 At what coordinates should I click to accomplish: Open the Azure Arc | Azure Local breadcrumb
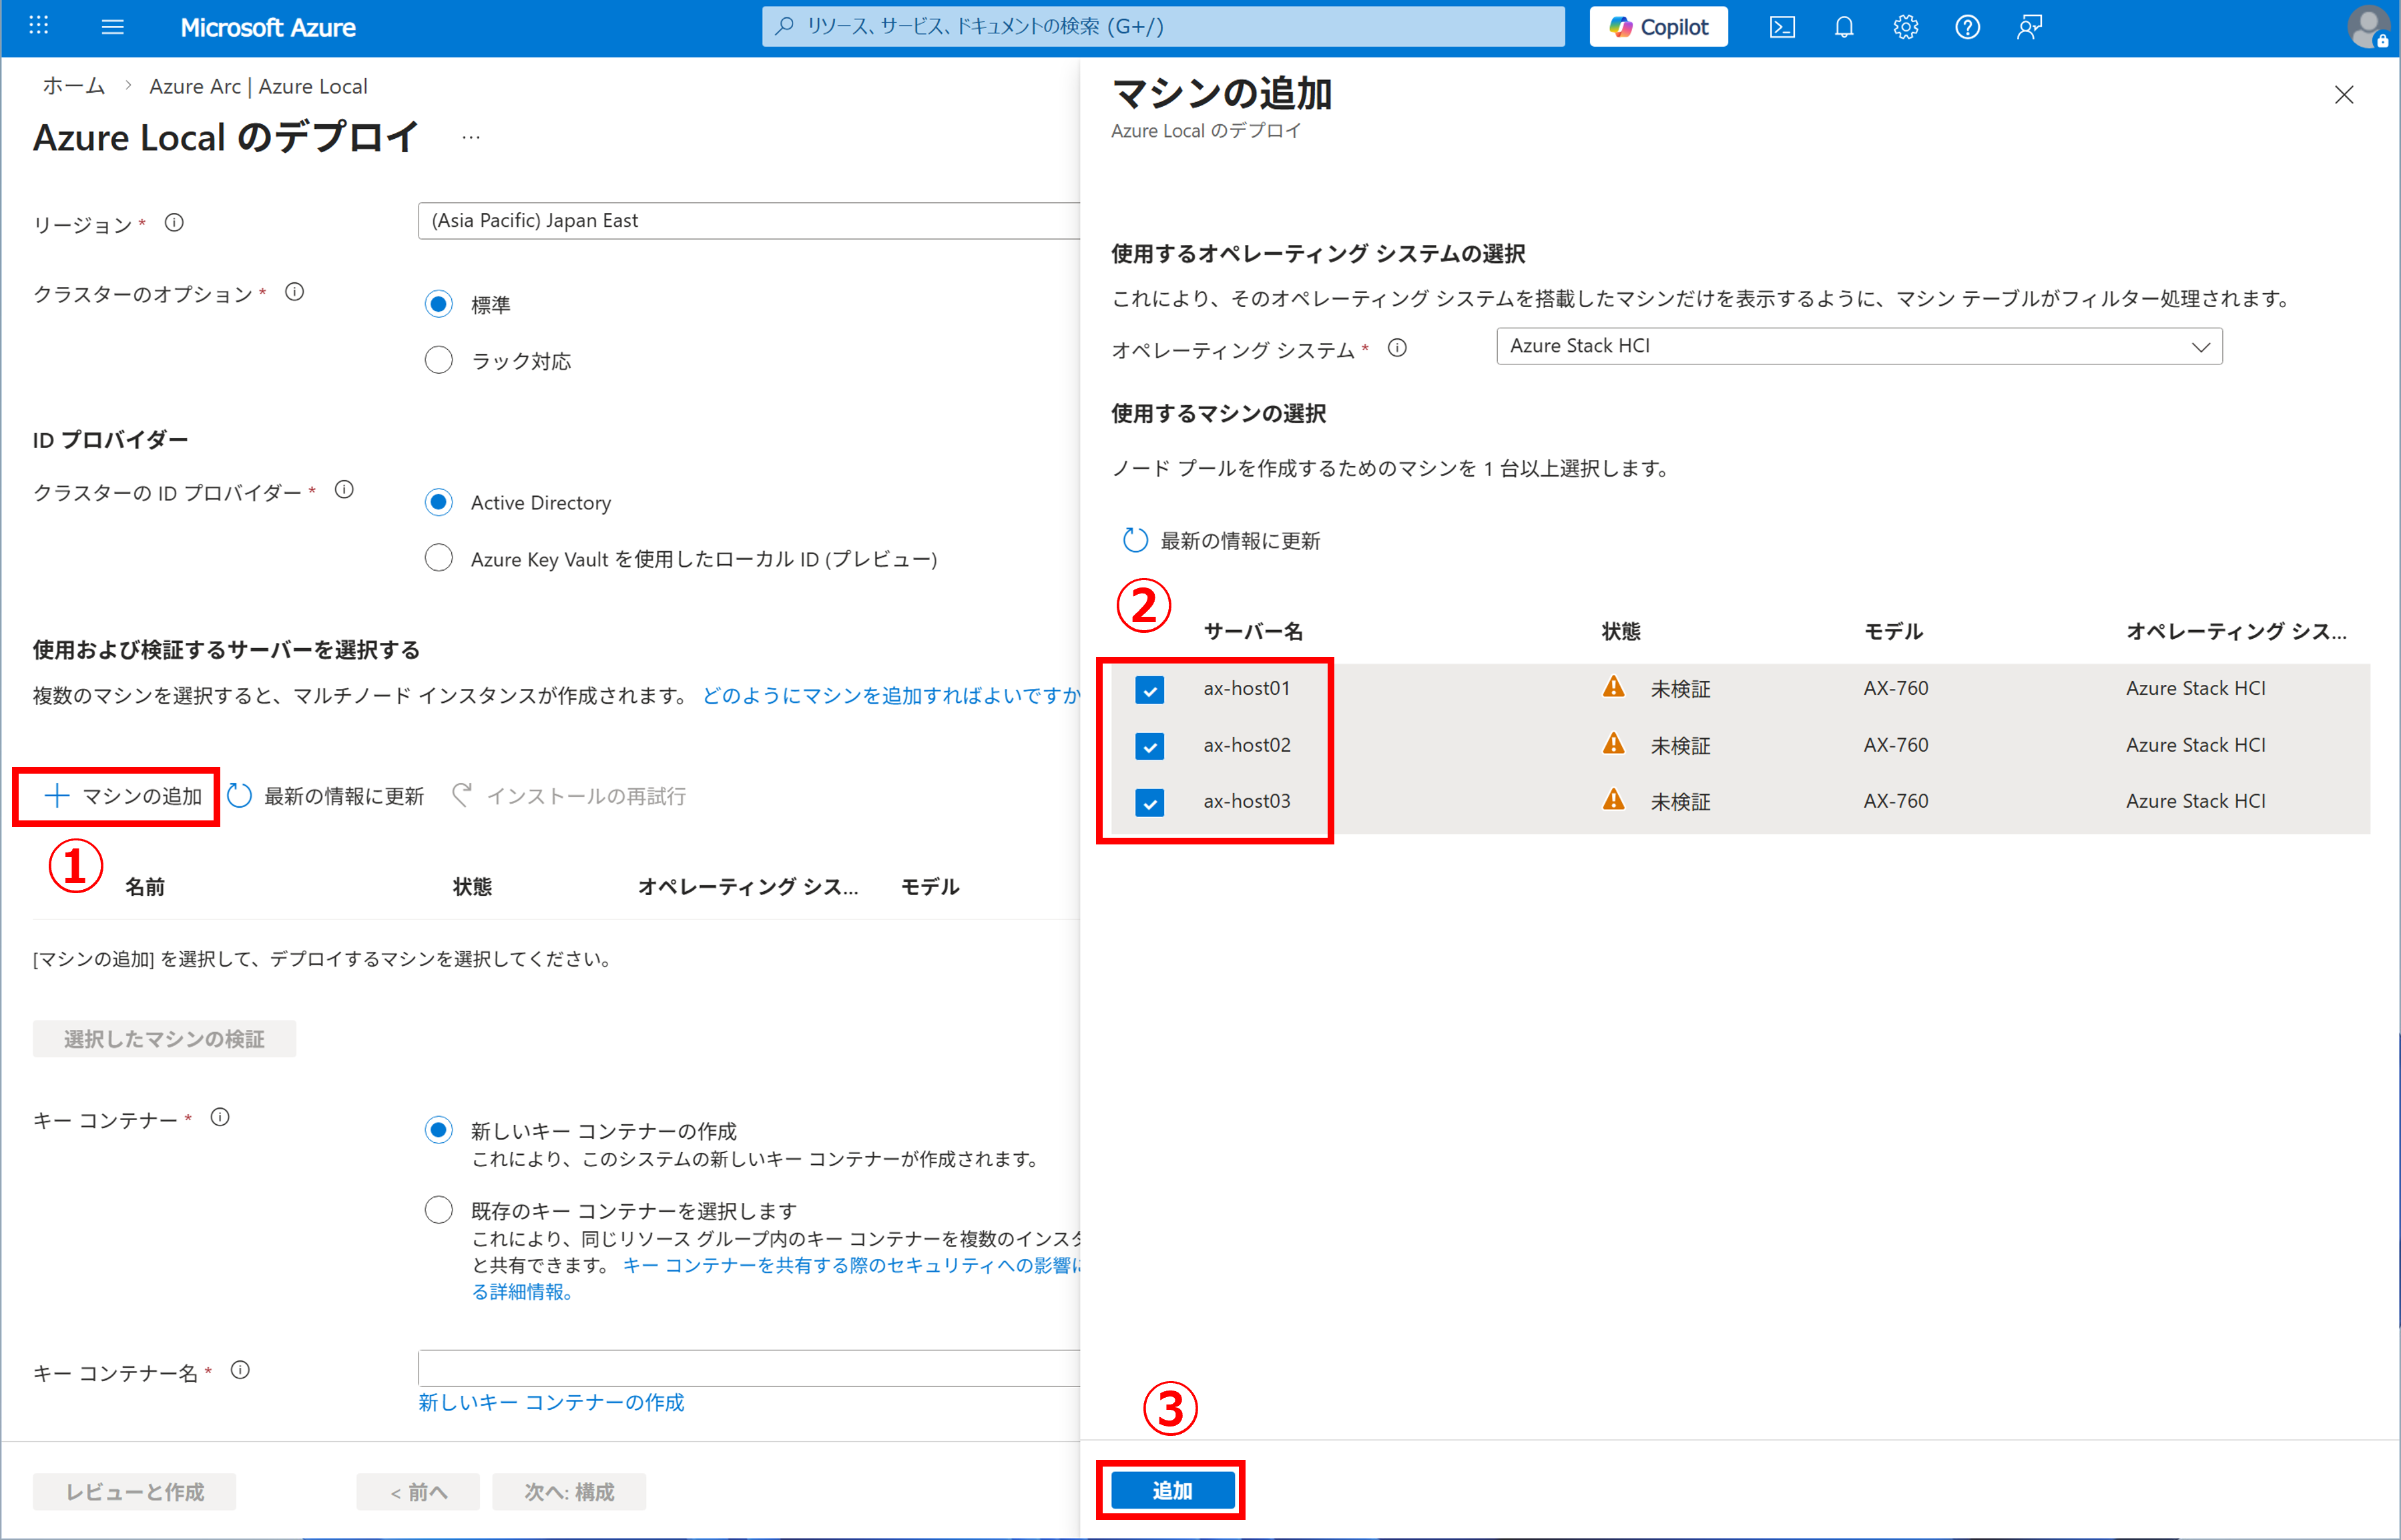tap(258, 87)
